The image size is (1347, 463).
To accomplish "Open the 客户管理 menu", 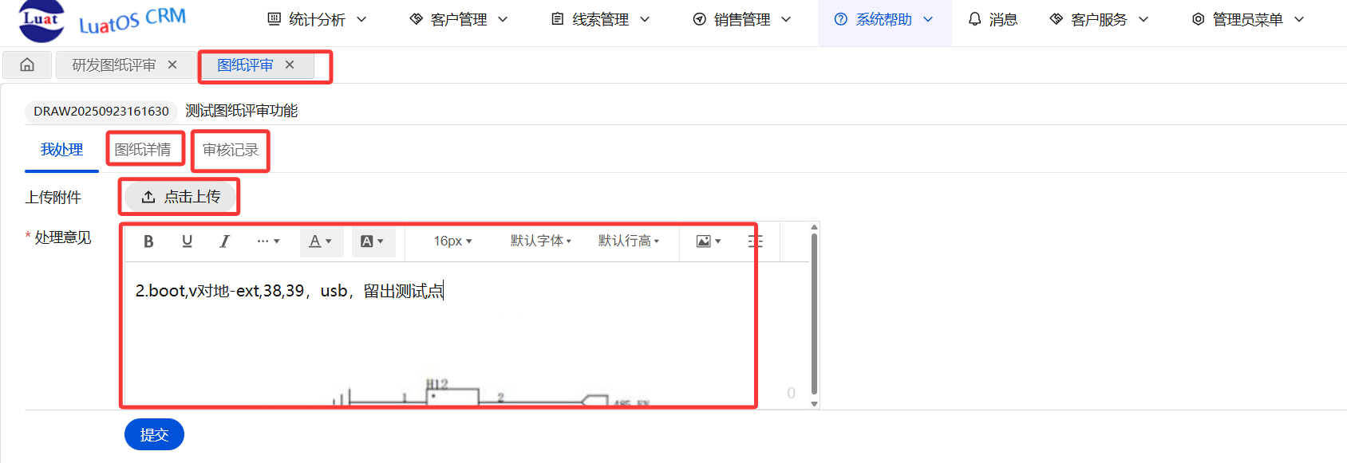I will pyautogui.click(x=459, y=19).
